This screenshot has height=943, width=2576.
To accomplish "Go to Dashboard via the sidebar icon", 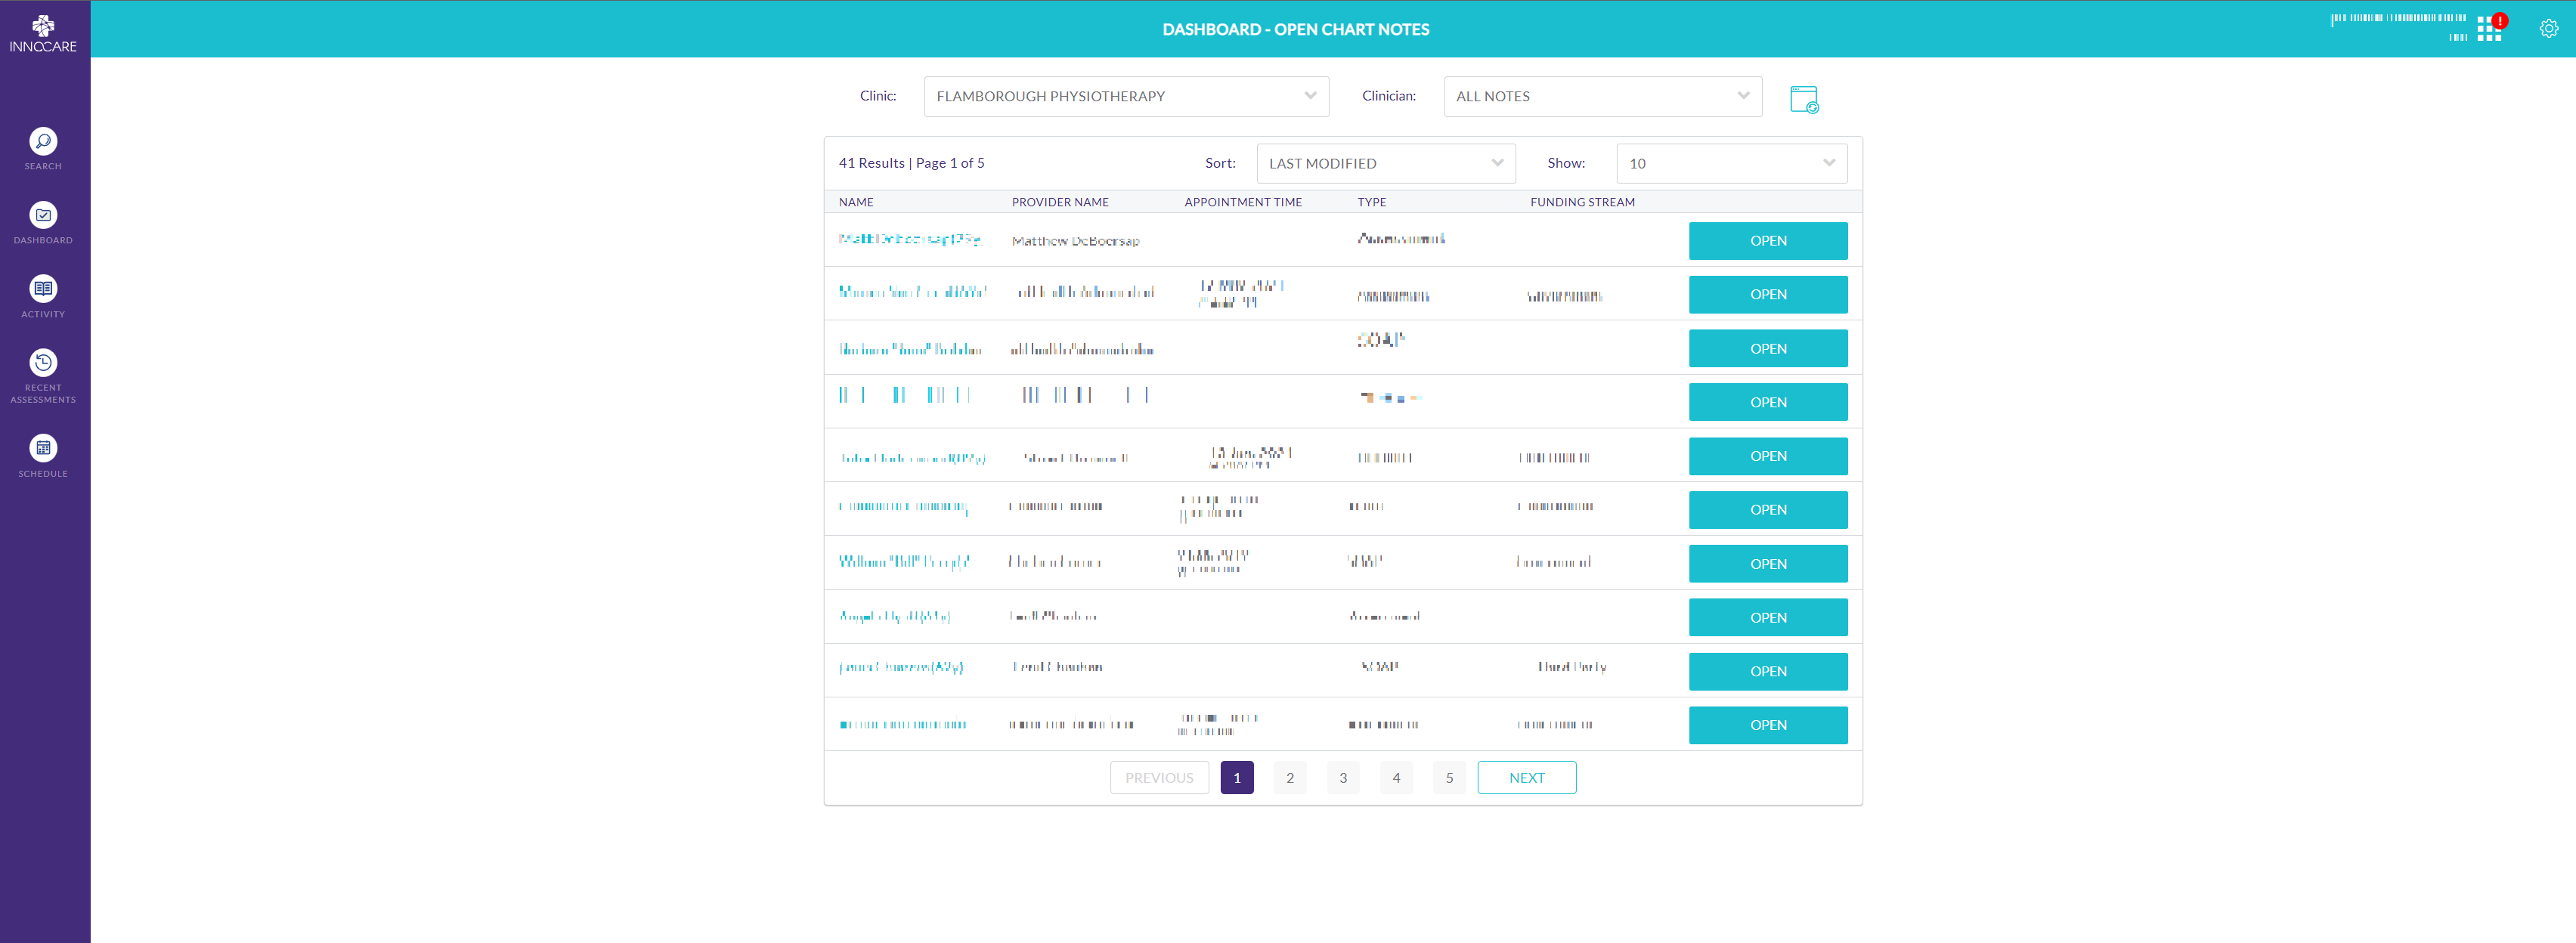I will pyautogui.click(x=43, y=223).
